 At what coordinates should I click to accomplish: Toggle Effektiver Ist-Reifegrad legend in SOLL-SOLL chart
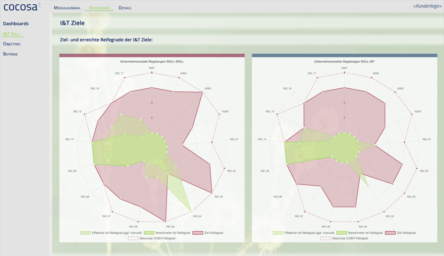coord(111,233)
